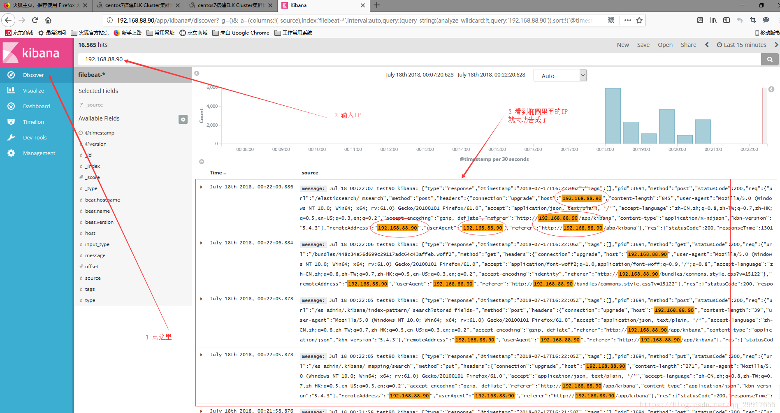Select the host field
780x413 pixels.
[90, 233]
